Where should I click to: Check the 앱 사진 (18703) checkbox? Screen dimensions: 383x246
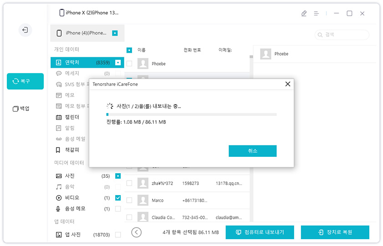[118, 235]
